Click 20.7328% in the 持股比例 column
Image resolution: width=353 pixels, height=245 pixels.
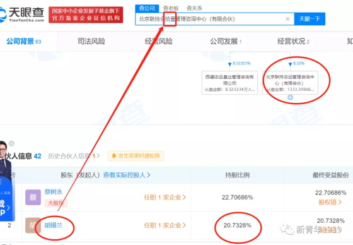coord(237,225)
